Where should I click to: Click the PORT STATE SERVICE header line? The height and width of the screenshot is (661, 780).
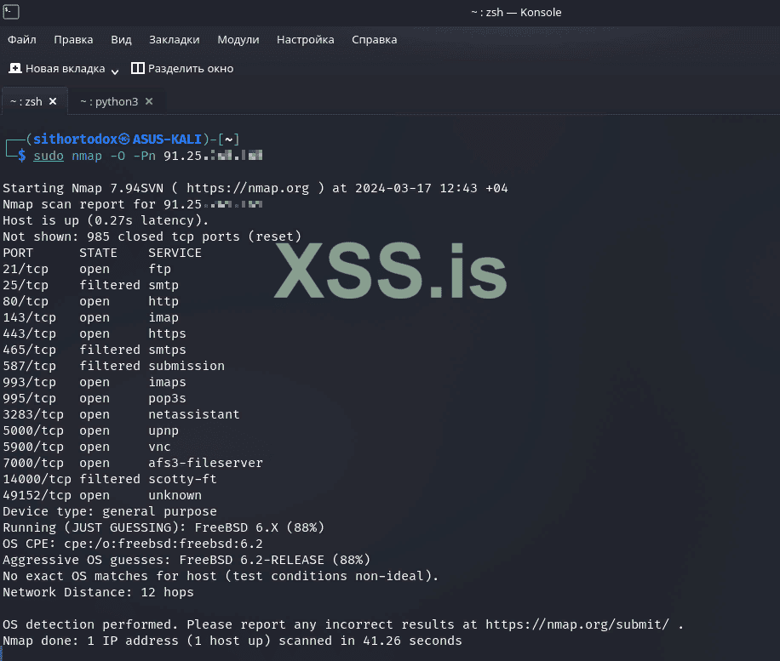[102, 253]
